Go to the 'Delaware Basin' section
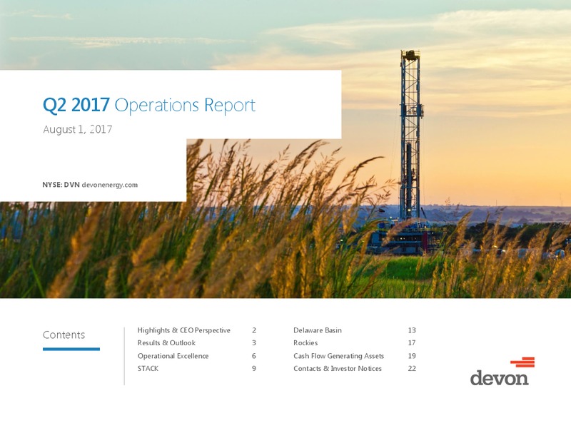 point(318,330)
